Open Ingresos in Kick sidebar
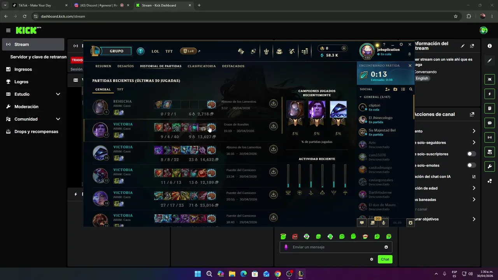The width and height of the screenshot is (498, 280). 33,69
